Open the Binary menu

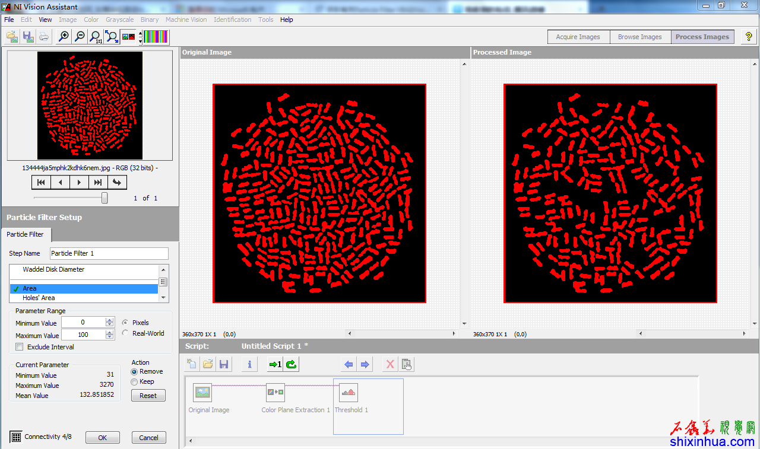[150, 20]
